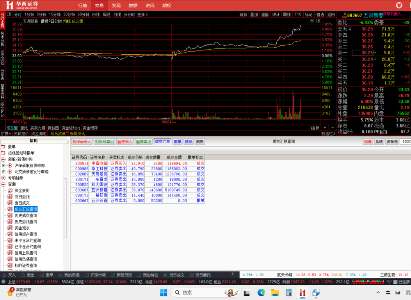Open the 发现 menu
The image size is (411, 300).
116,5
